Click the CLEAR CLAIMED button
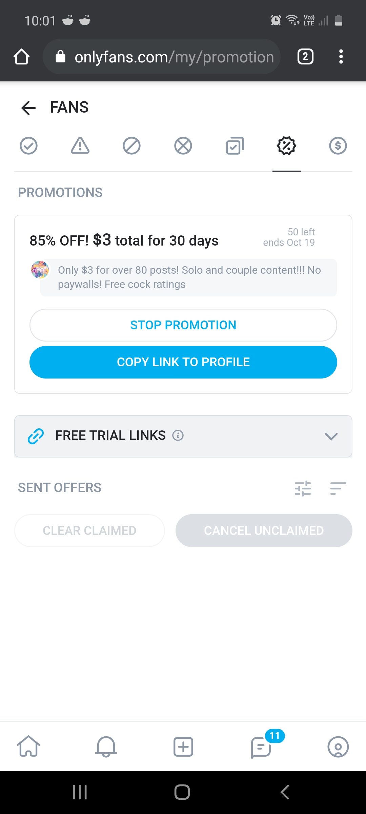This screenshot has width=366, height=814. click(x=89, y=530)
